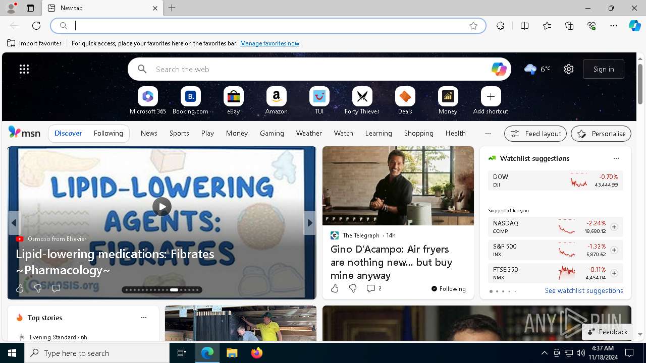
Task: Dislike the Lipid-lowering medications video
Action: [37, 288]
